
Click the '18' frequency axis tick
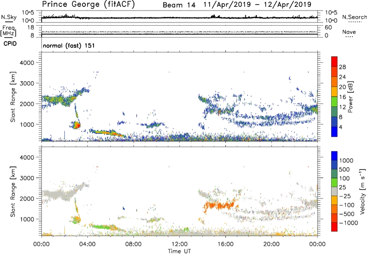[30, 27]
